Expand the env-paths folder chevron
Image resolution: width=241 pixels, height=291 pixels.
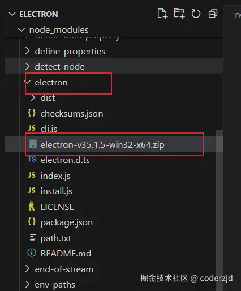tap(28, 284)
